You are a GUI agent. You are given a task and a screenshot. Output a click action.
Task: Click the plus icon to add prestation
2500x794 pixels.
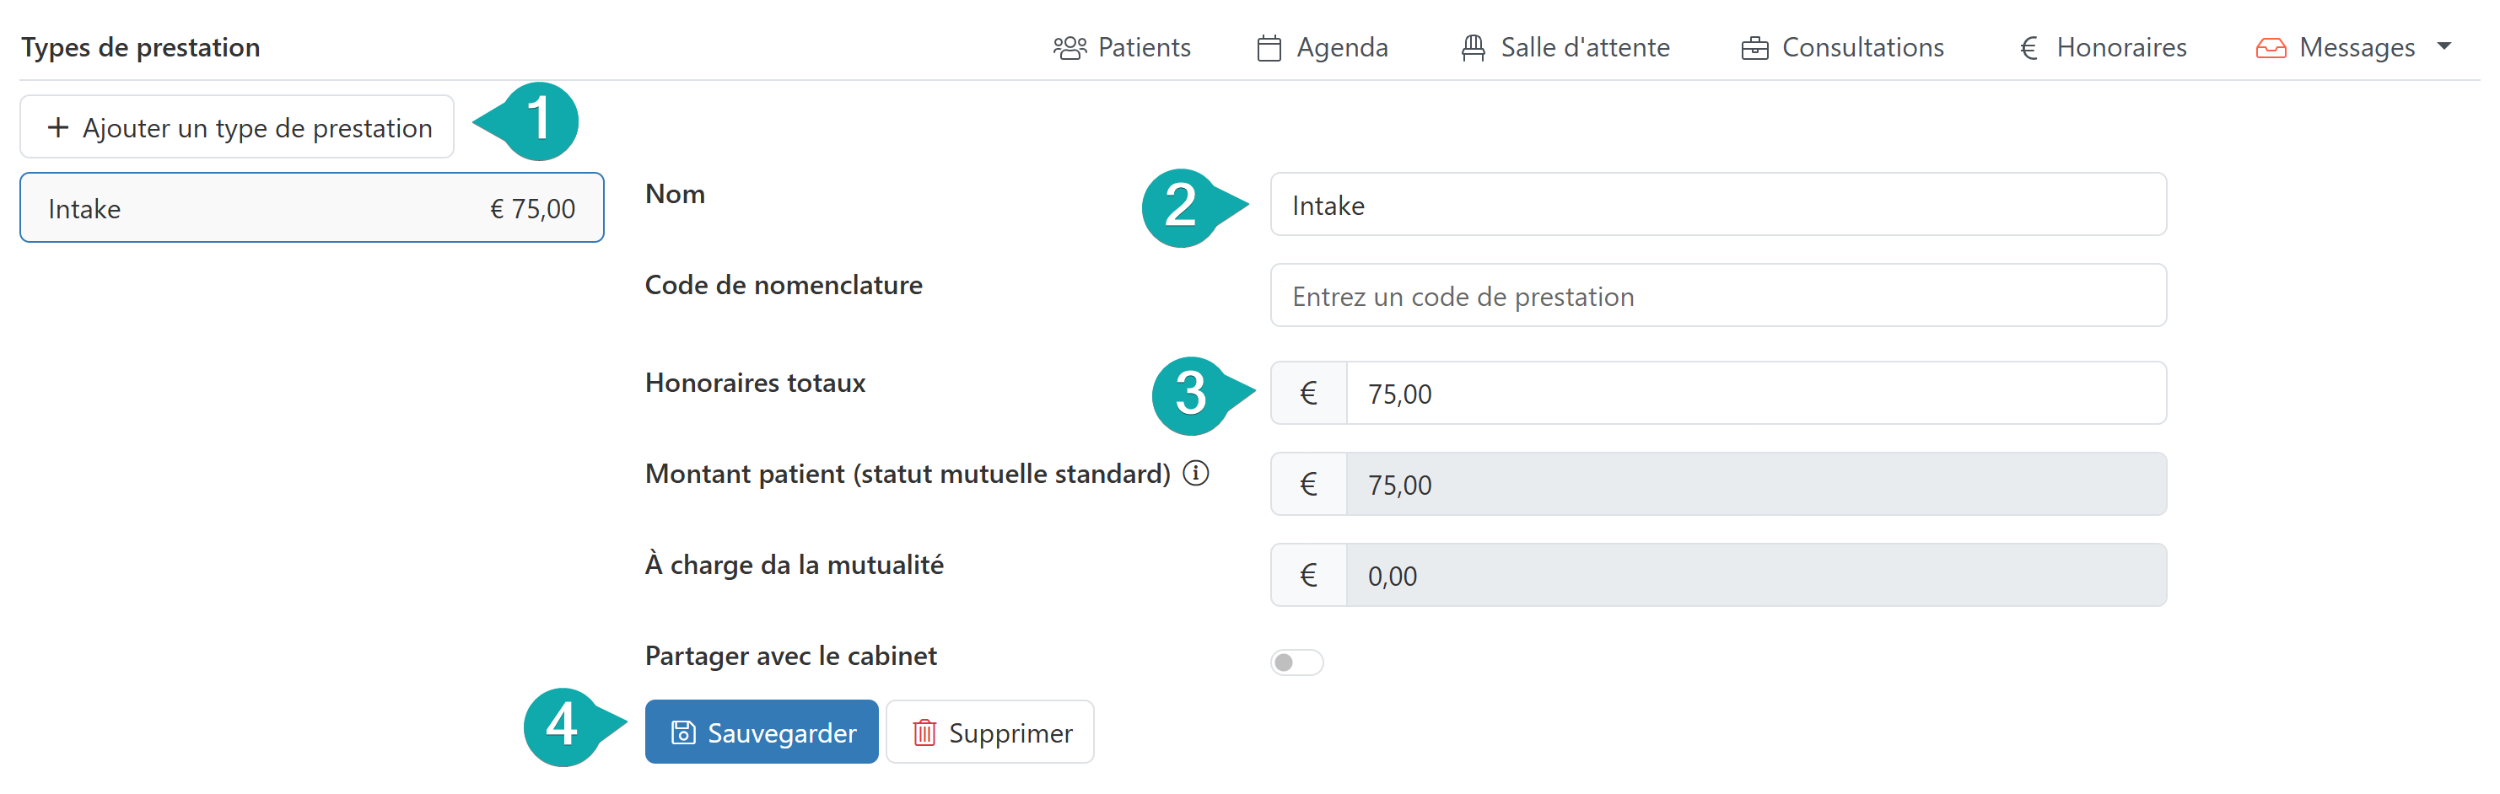(58, 127)
